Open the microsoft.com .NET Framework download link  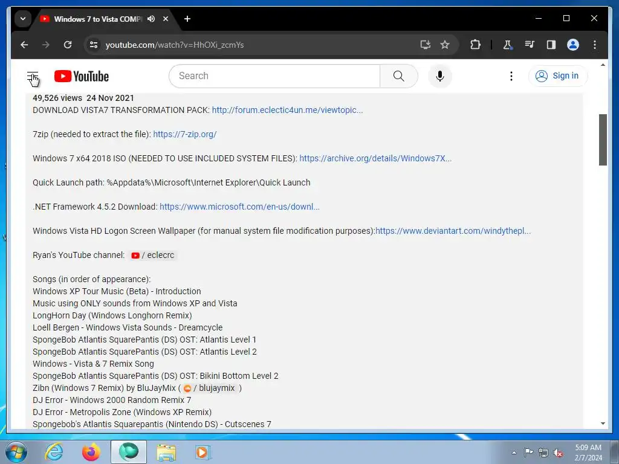(239, 207)
